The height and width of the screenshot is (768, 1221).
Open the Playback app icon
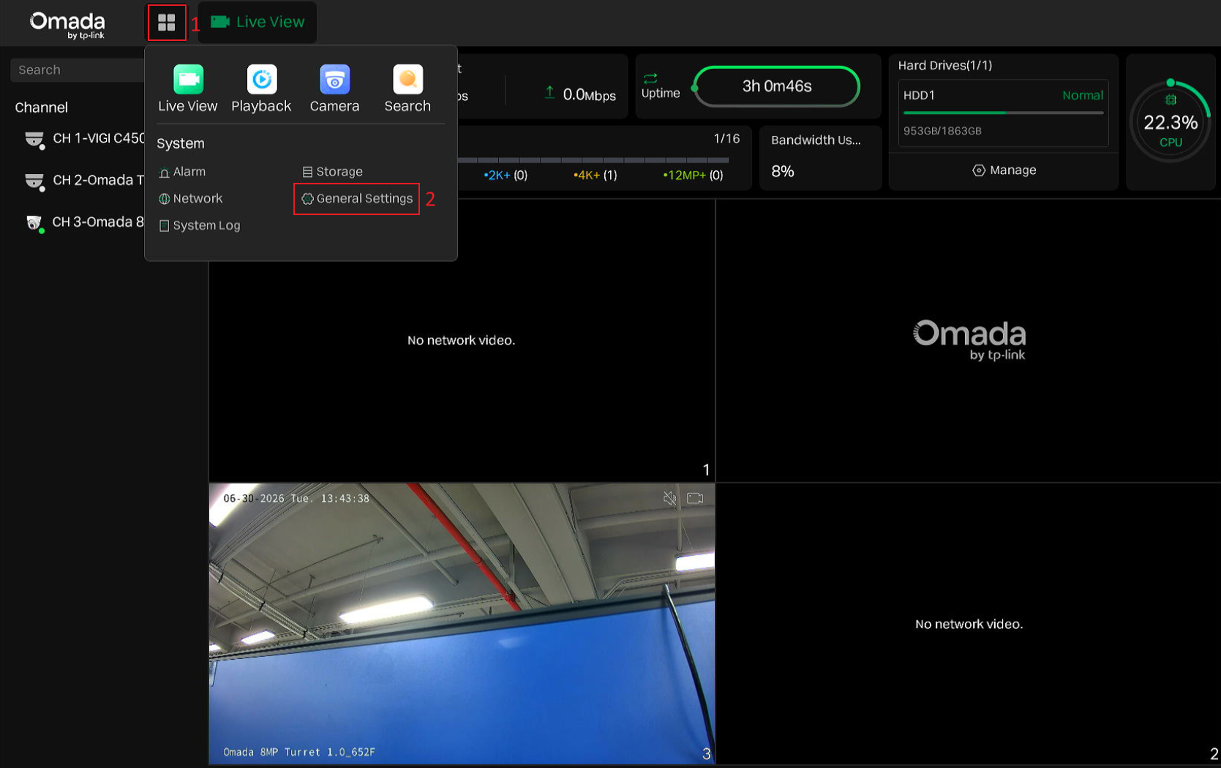click(261, 89)
